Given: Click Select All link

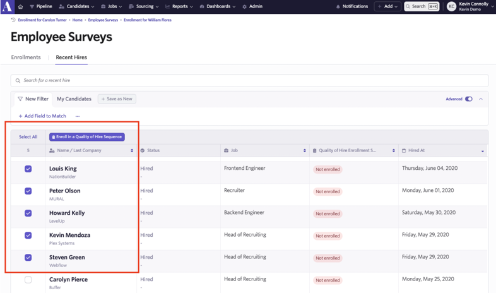Looking at the screenshot, I should pyautogui.click(x=28, y=137).
